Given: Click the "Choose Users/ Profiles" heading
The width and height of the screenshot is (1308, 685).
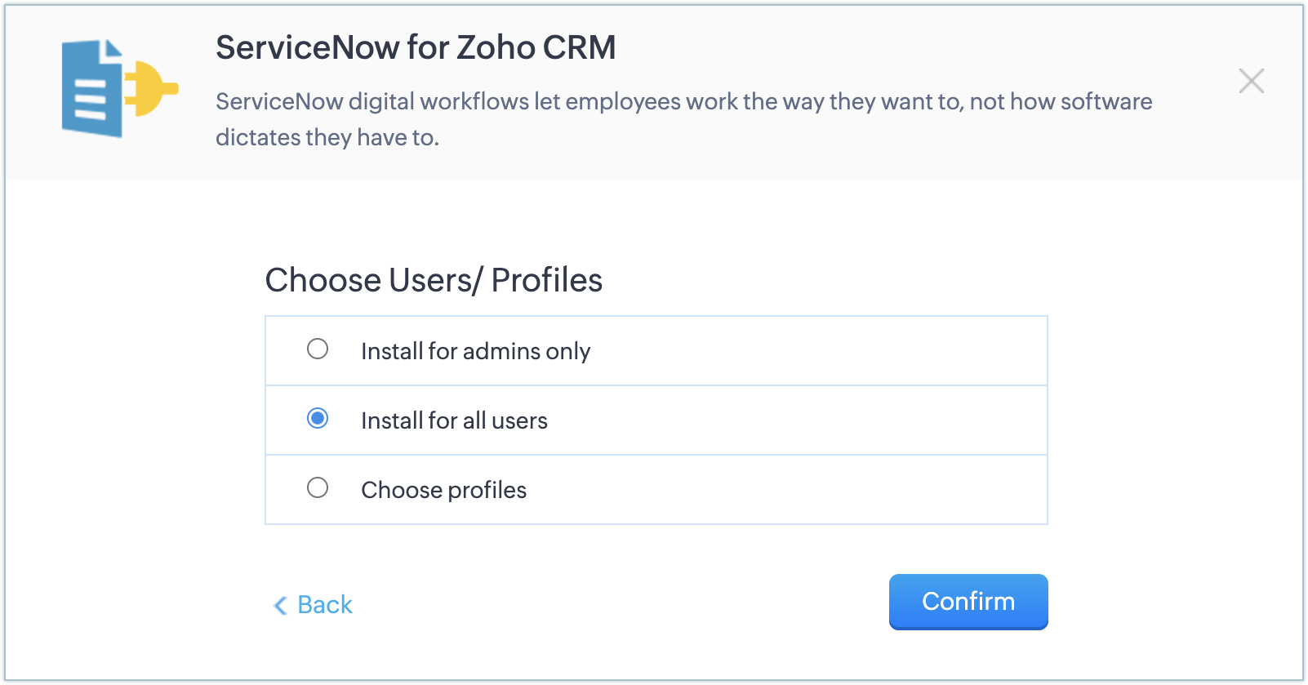Looking at the screenshot, I should pos(434,280).
